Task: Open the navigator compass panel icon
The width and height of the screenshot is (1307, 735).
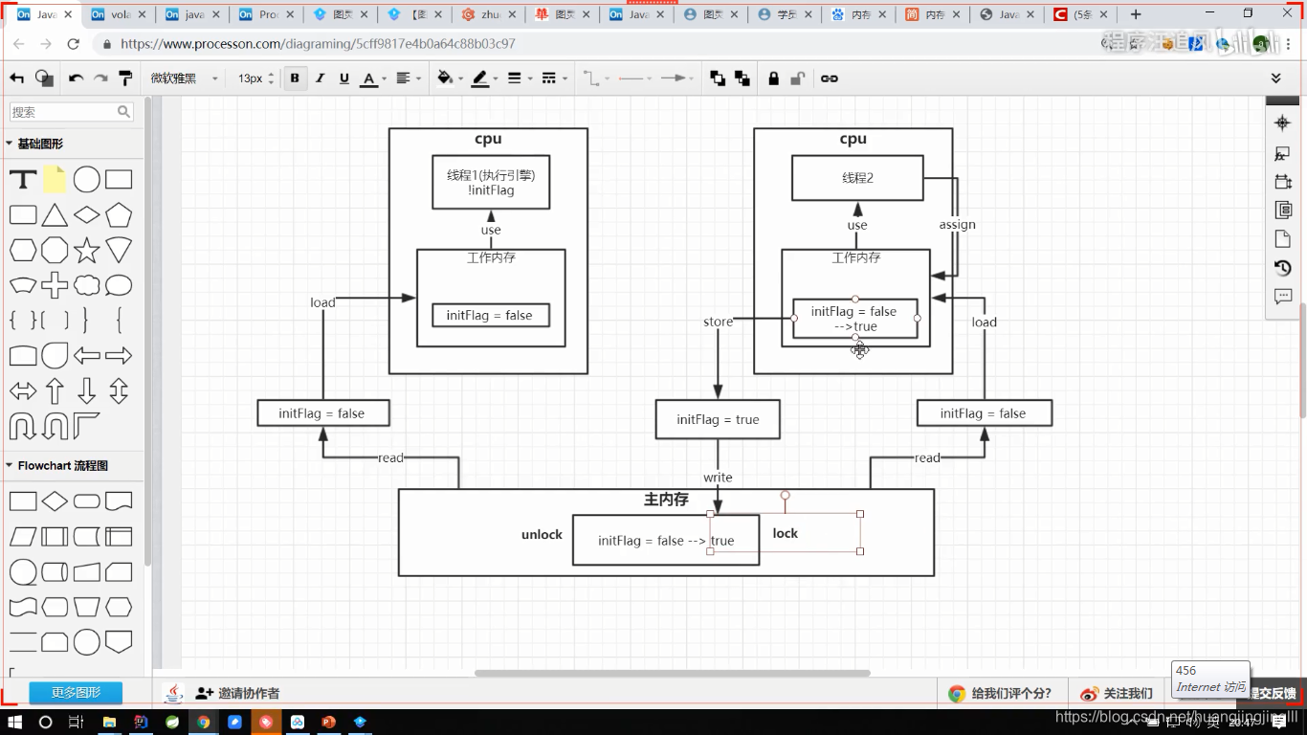Action: coord(1283,122)
